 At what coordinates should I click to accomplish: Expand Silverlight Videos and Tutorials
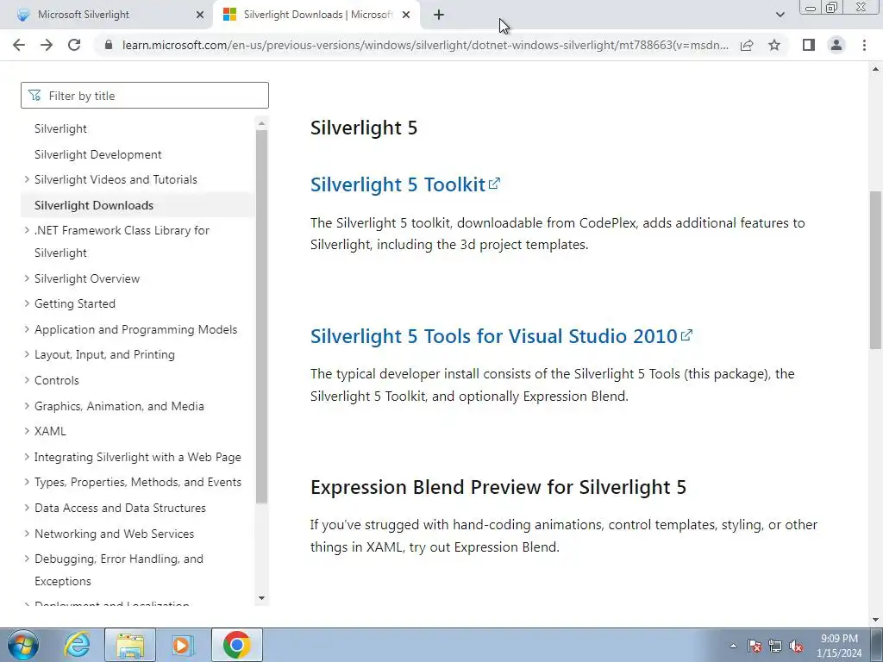27,179
